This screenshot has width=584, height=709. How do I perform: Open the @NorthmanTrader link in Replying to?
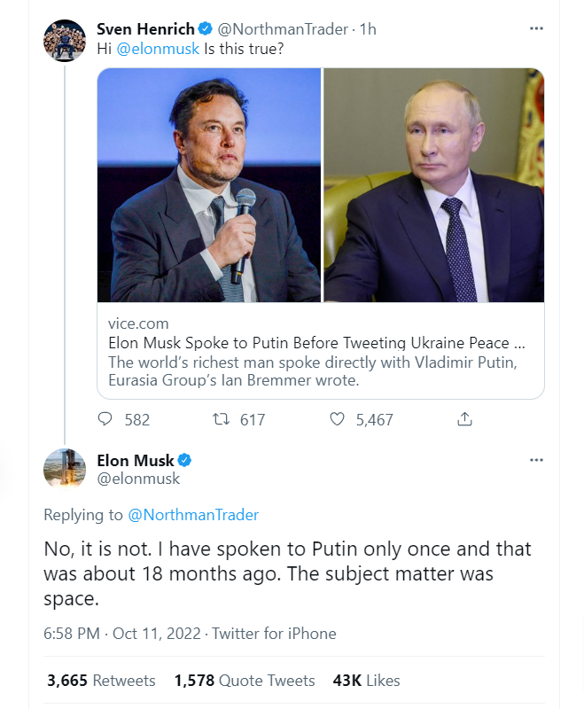(193, 515)
